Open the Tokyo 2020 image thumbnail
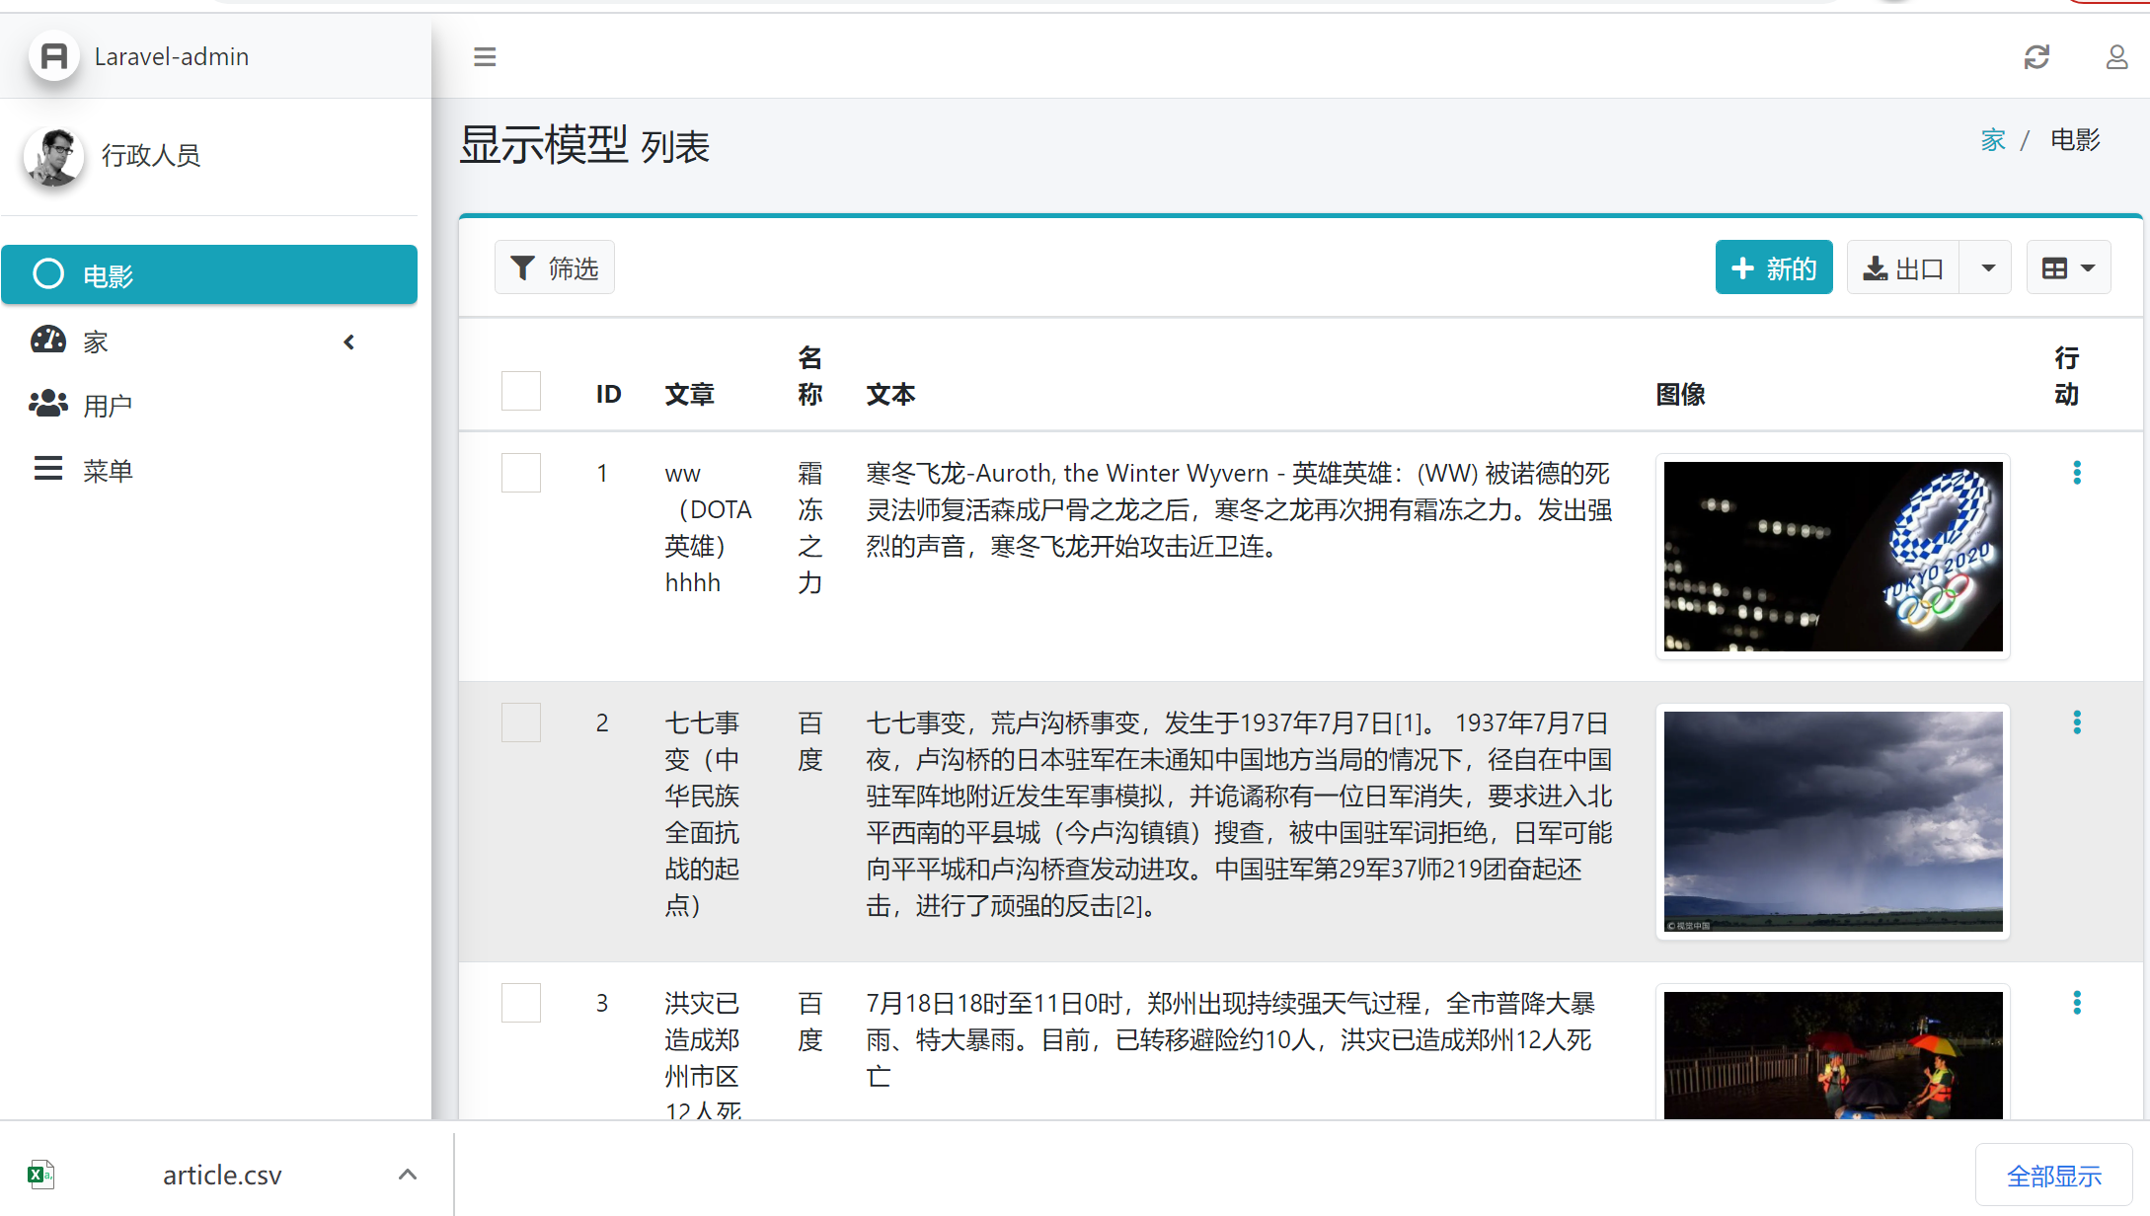2150x1216 pixels. pos(1832,556)
